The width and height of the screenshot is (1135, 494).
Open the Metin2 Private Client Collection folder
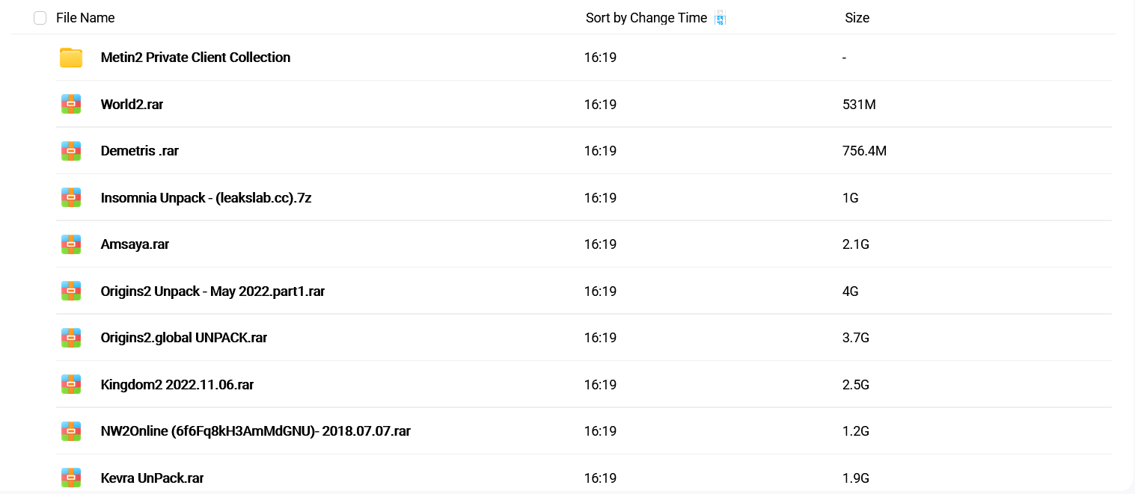pyautogui.click(x=195, y=58)
